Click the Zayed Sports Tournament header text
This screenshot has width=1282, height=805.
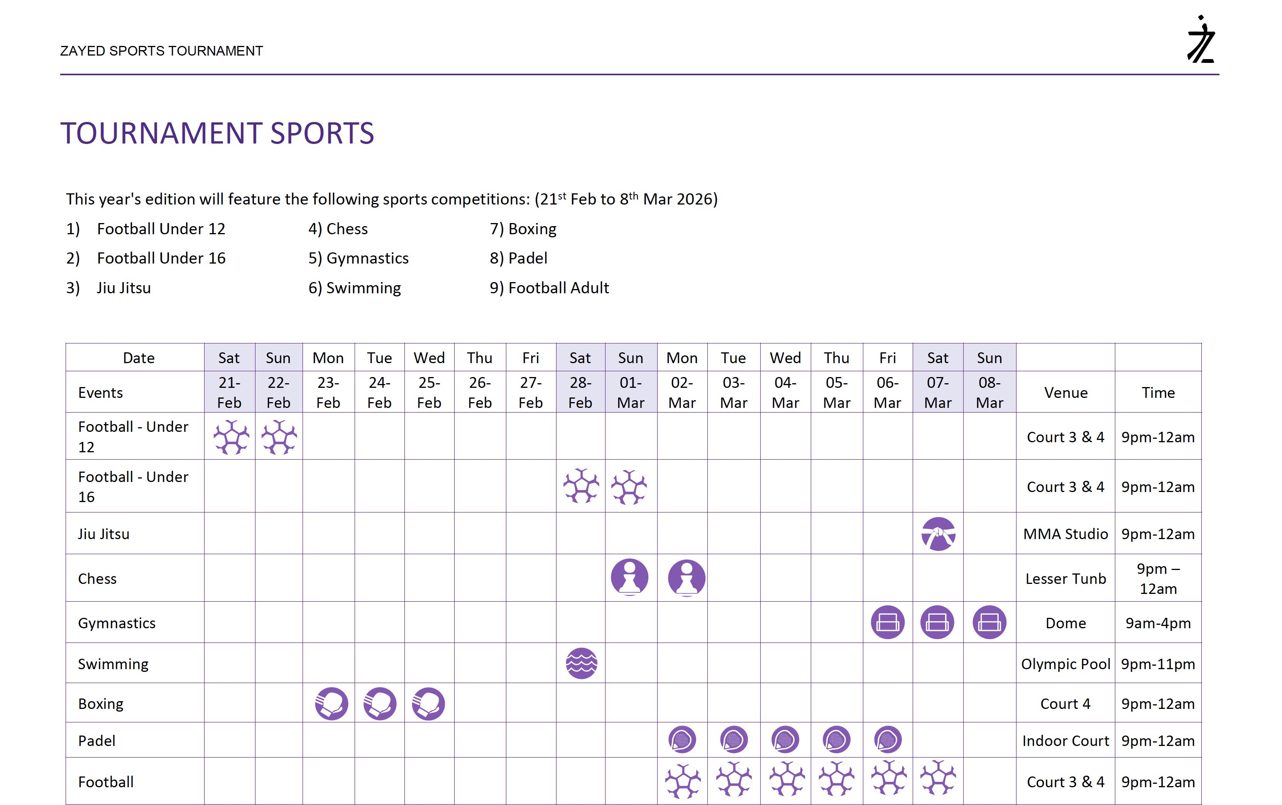161,51
